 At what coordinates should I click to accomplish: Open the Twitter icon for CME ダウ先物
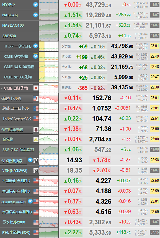[35, 56]
